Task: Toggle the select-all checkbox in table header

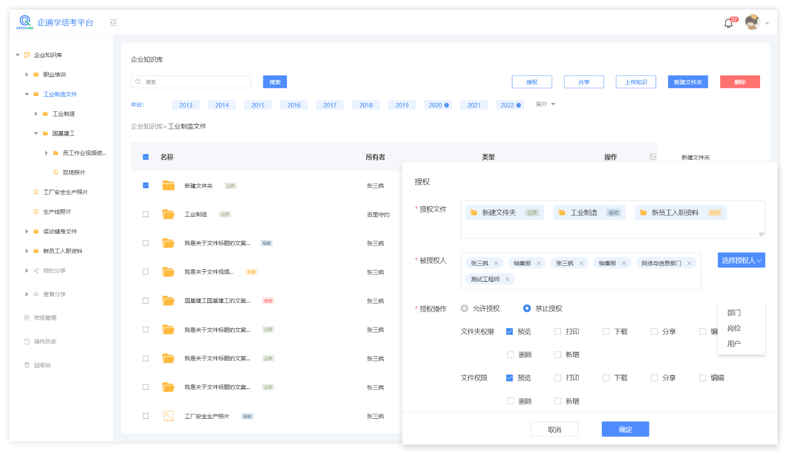Action: tap(146, 157)
